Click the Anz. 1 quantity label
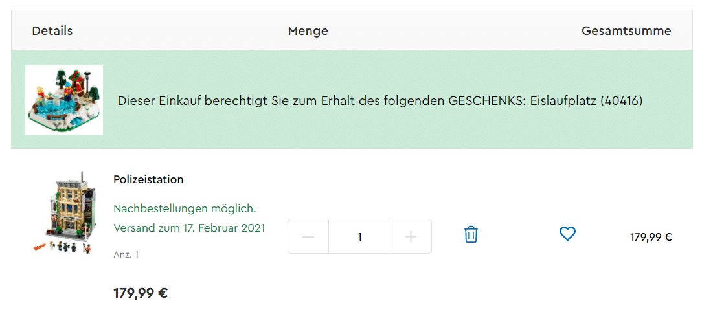This screenshot has height=323, width=702. pyautogui.click(x=126, y=254)
